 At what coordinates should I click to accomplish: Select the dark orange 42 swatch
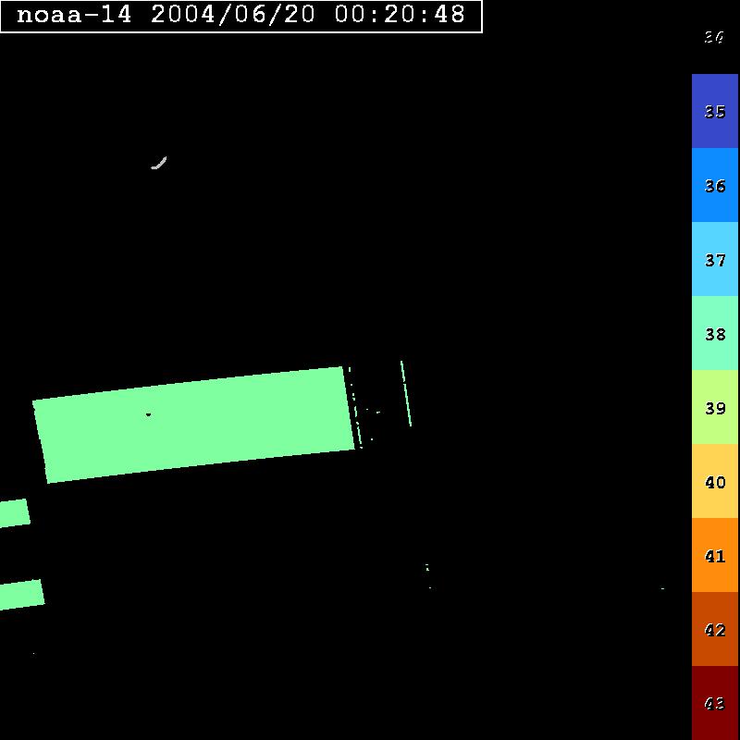tap(714, 629)
